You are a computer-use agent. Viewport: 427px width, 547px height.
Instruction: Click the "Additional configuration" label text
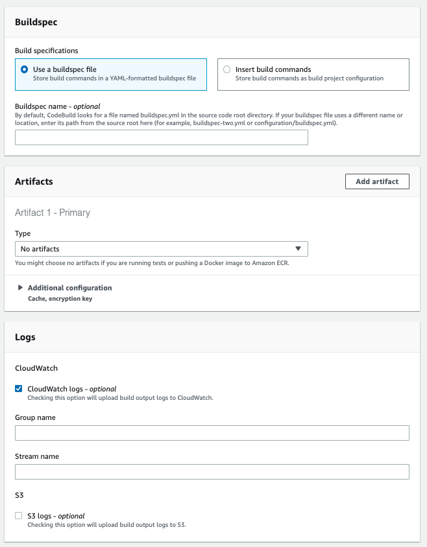click(69, 288)
